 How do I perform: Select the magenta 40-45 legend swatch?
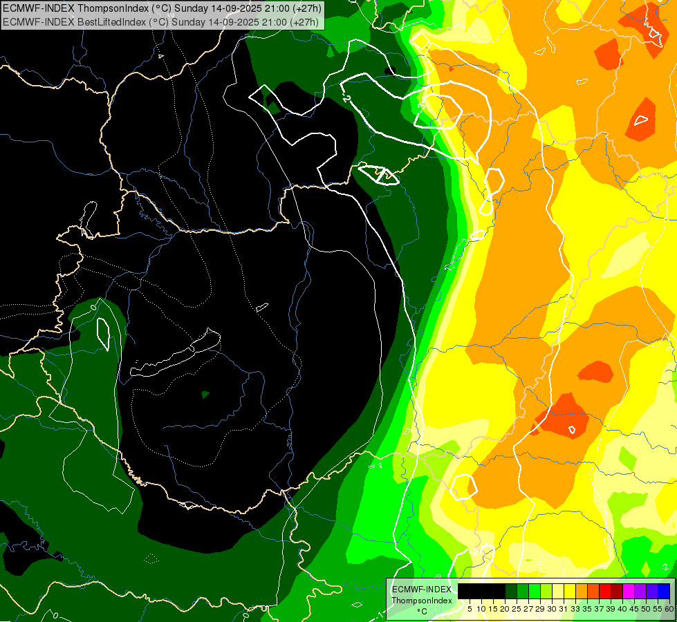tap(629, 591)
